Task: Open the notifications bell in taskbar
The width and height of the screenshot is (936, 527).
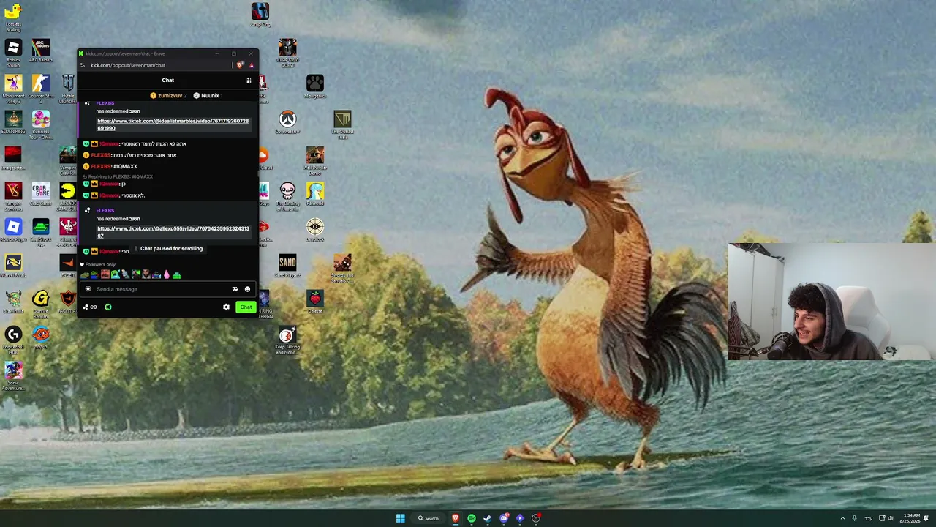Action: (926, 518)
